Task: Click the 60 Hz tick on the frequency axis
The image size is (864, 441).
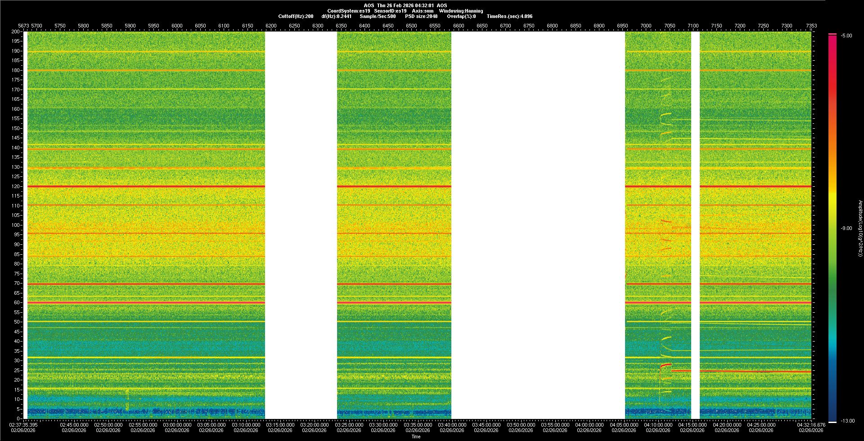Action: point(17,302)
